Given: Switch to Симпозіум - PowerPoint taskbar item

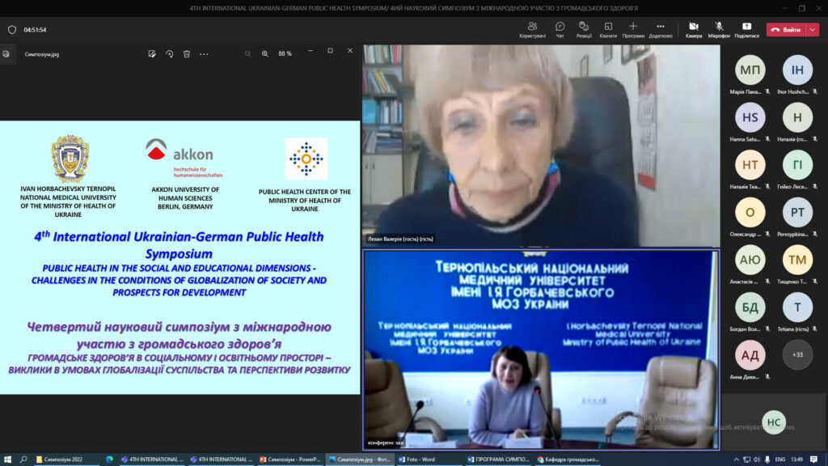Looking at the screenshot, I should (x=290, y=459).
